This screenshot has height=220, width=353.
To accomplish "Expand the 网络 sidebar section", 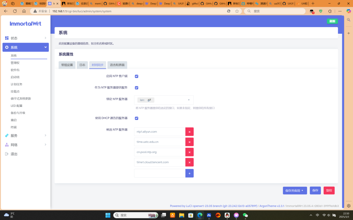I will 26,145.
